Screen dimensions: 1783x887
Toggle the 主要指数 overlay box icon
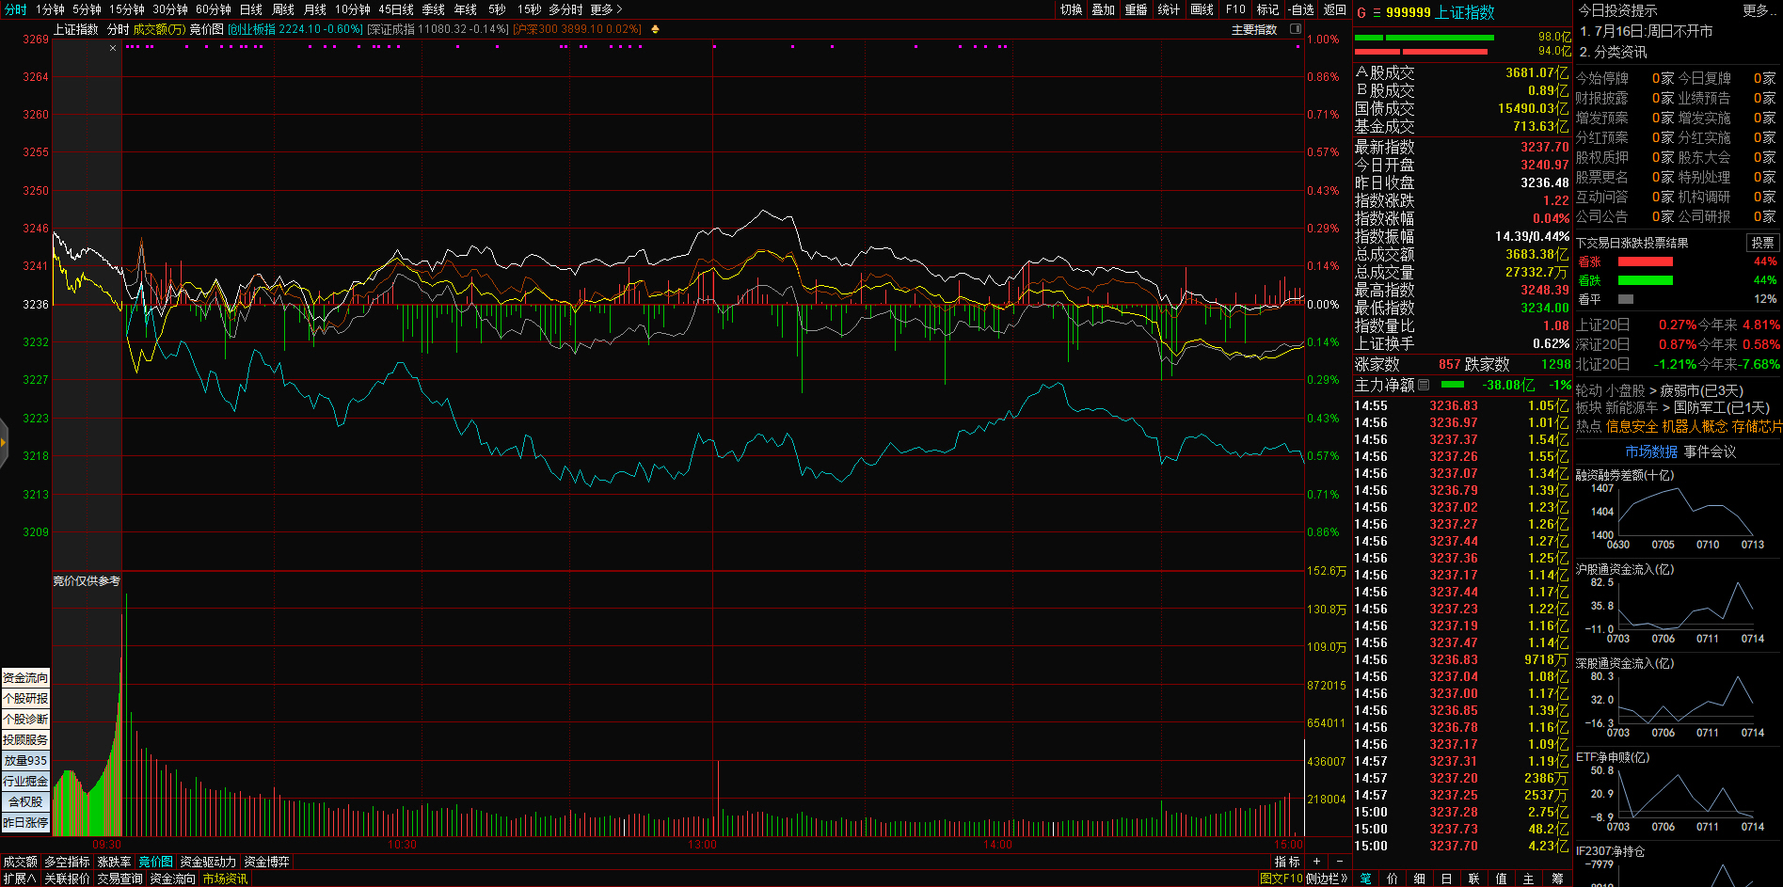(1295, 29)
